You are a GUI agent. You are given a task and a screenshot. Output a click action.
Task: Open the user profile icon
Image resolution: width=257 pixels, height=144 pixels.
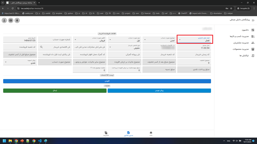(x=4, y=20)
